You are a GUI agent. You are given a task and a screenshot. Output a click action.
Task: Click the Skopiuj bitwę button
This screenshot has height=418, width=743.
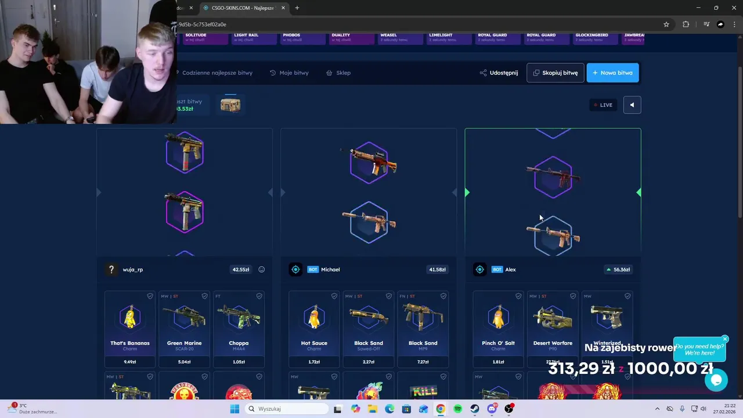(556, 73)
